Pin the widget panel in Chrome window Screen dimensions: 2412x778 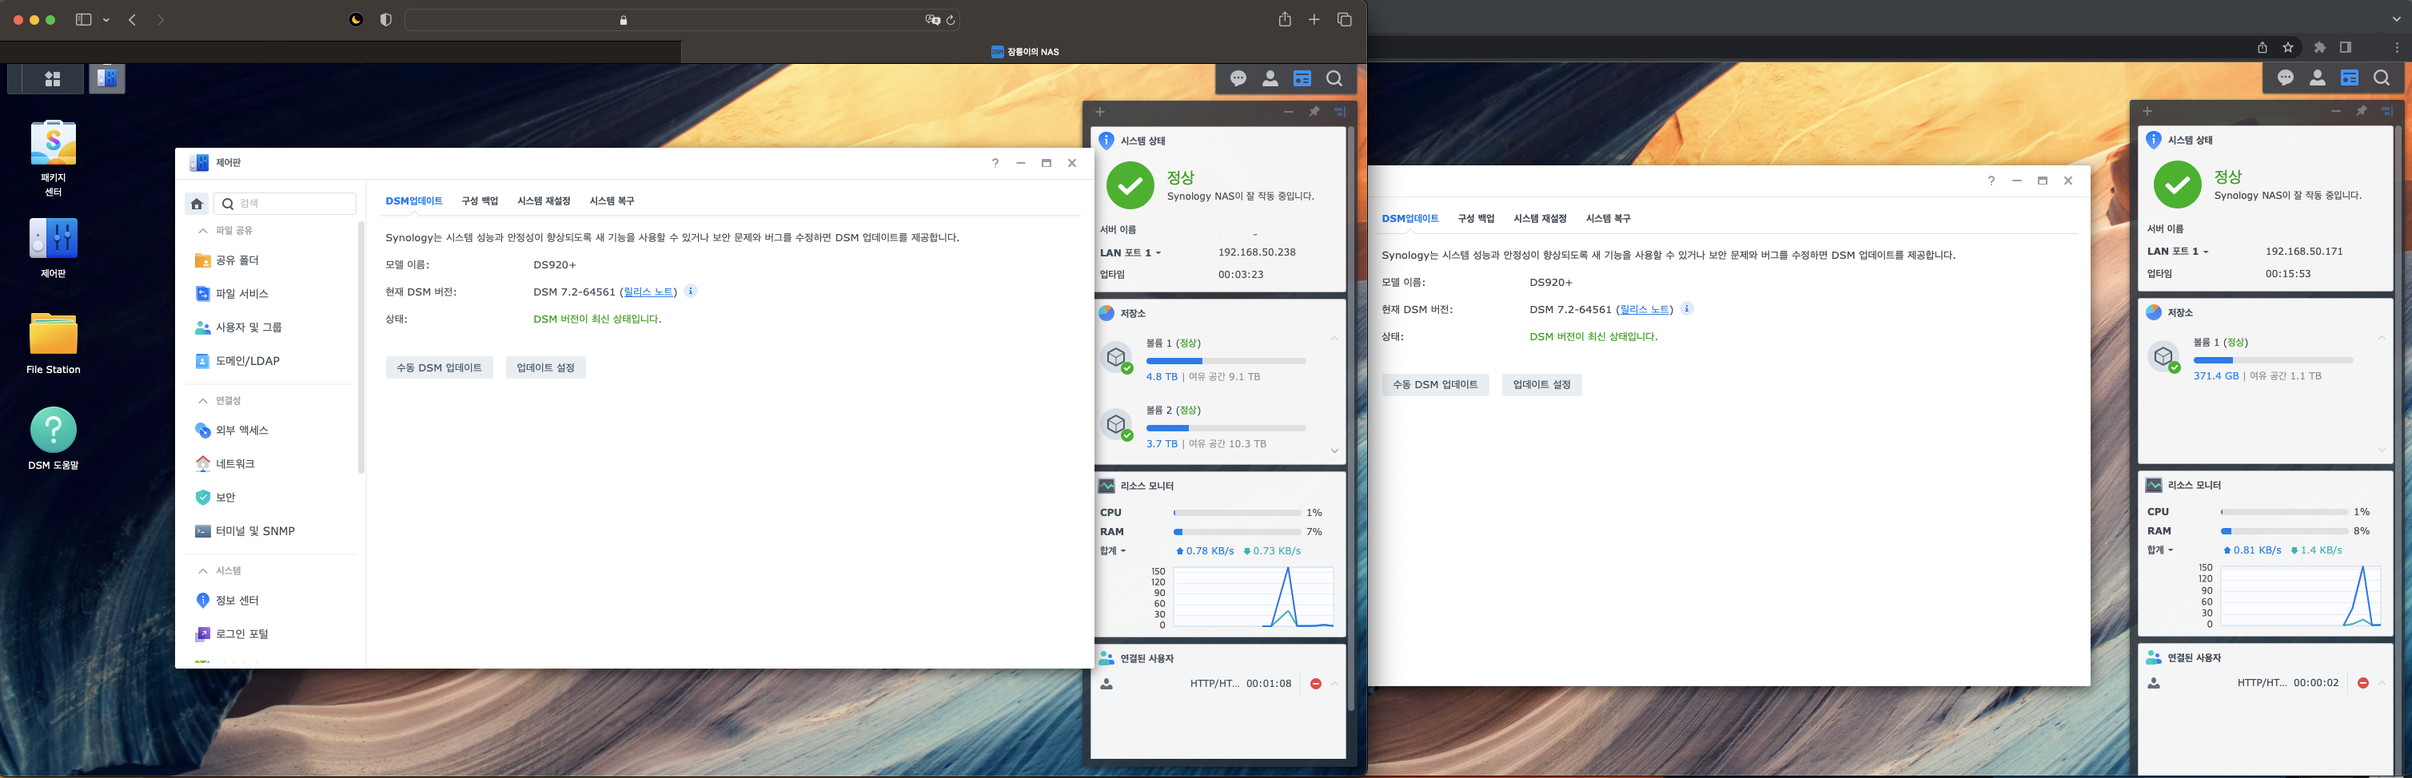2362,110
